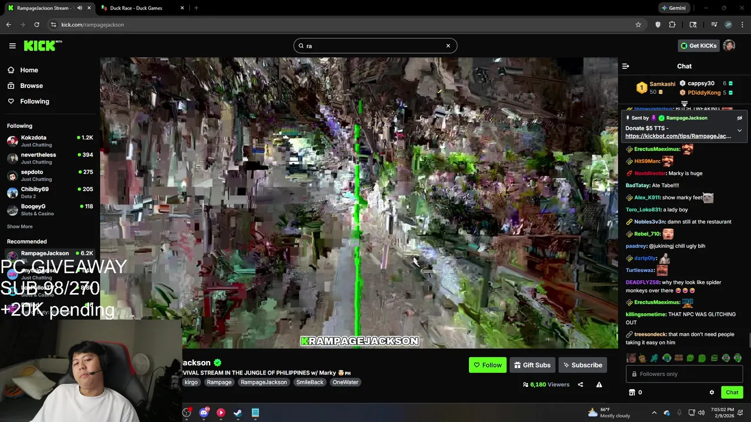Click Hit59Man username in chat
The image size is (751, 422).
coord(647,161)
